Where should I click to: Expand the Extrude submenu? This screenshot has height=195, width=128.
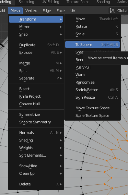(36, 52)
